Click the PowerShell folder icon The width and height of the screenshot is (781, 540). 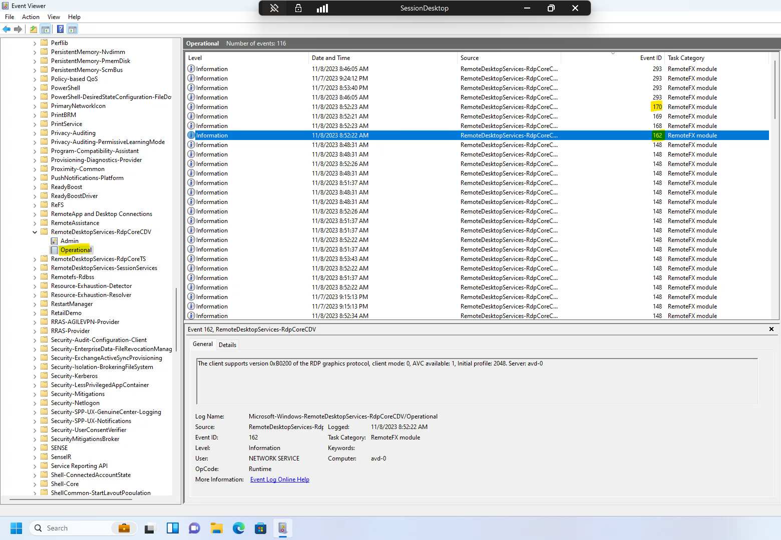point(44,88)
